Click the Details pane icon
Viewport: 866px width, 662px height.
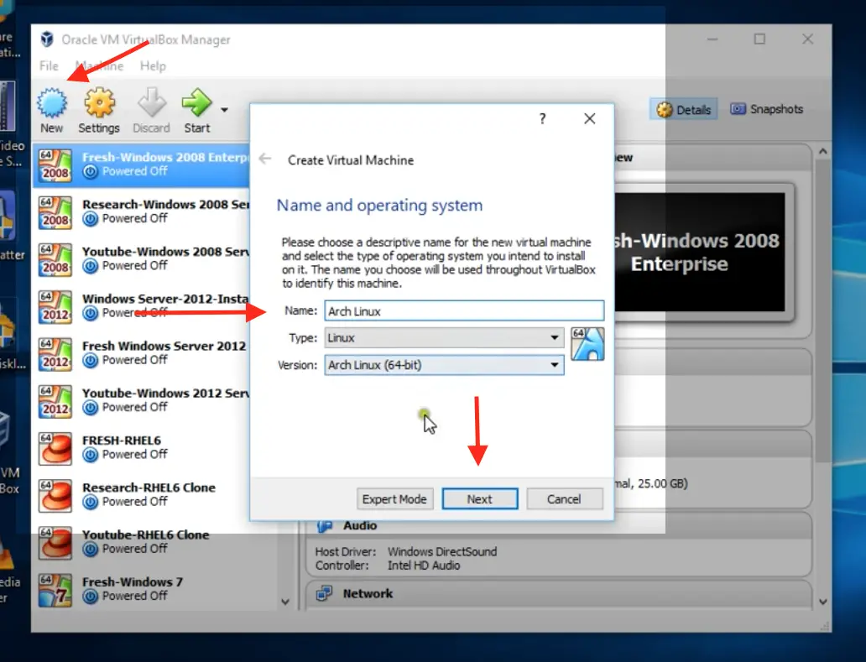(666, 109)
